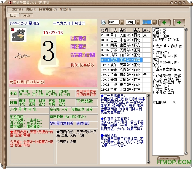Select the 09-11 己巳 time row
Viewport: 193px width, 169px height.
point(125,60)
